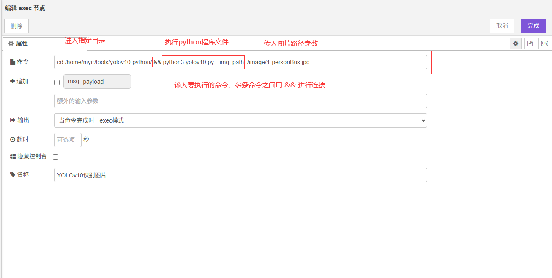Click the 删除 button
552x278 pixels.
(x=16, y=26)
